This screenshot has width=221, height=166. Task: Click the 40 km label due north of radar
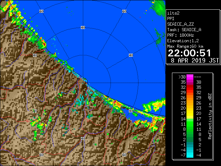pyautogui.click(x=83, y=28)
